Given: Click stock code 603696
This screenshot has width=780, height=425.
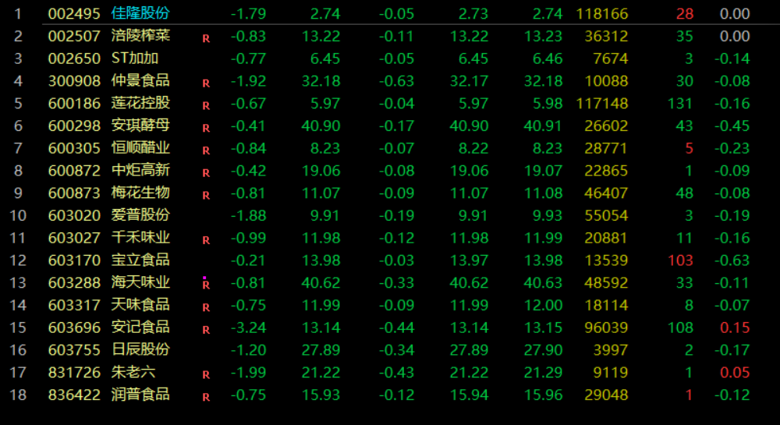Looking at the screenshot, I should 74,328.
